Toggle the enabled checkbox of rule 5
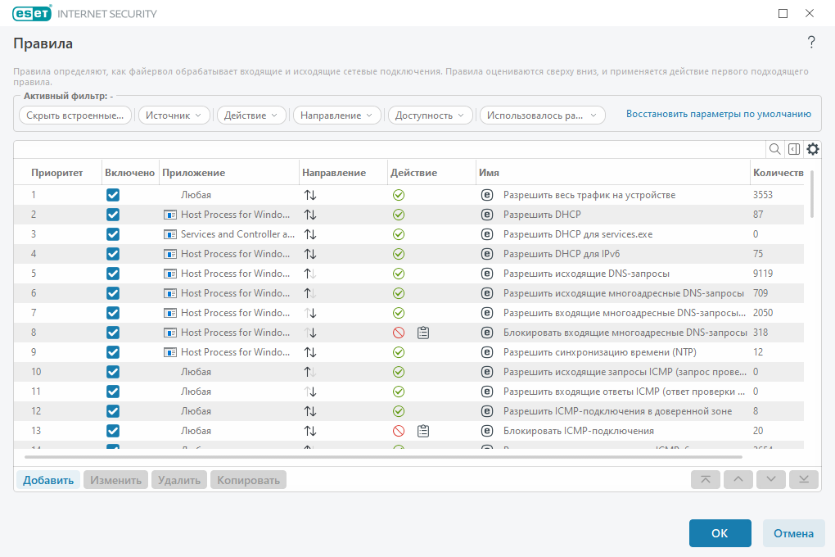This screenshot has width=835, height=557. (113, 274)
